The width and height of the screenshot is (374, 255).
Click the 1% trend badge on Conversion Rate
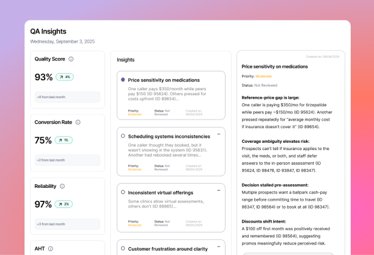click(64, 140)
